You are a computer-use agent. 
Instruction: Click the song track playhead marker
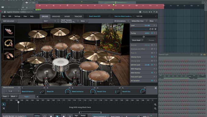18,102
